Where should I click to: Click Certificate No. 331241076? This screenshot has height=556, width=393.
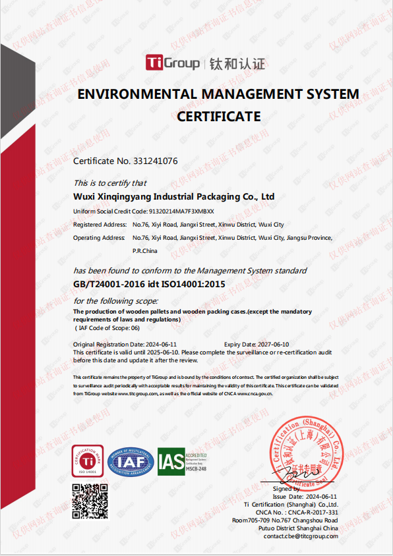125,161
